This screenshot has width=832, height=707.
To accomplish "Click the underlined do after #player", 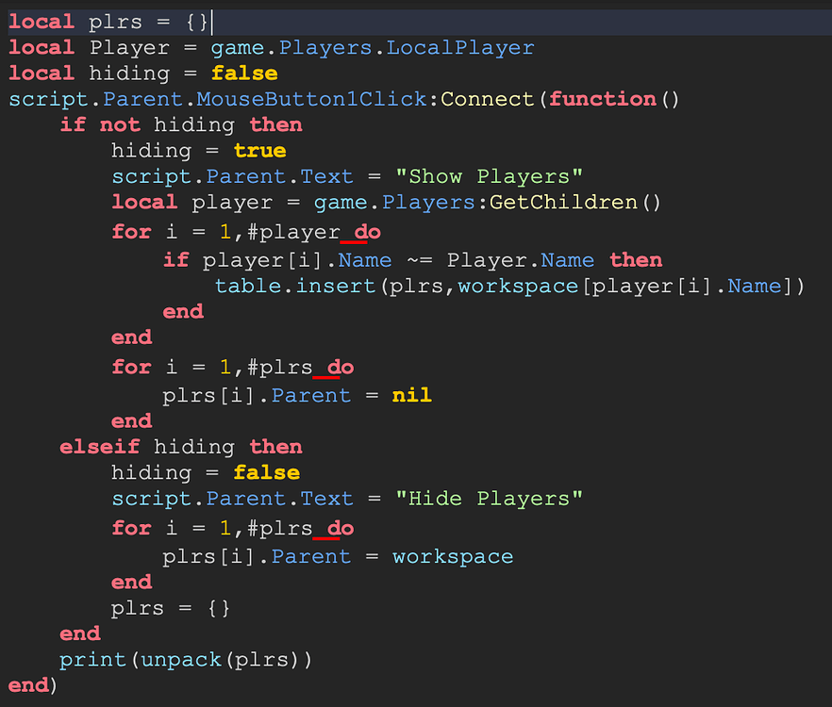I will pyautogui.click(x=367, y=233).
